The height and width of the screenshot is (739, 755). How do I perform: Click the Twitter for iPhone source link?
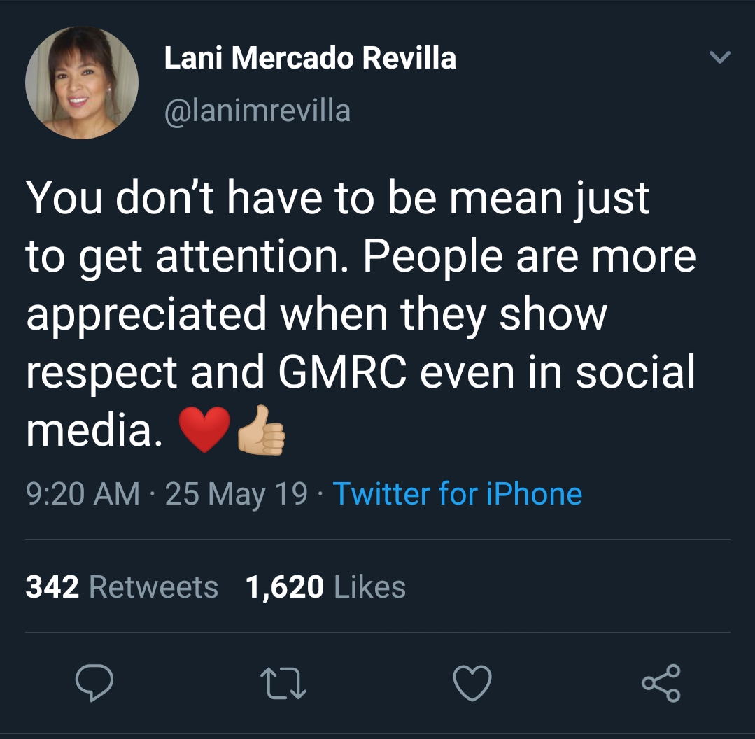click(x=457, y=493)
